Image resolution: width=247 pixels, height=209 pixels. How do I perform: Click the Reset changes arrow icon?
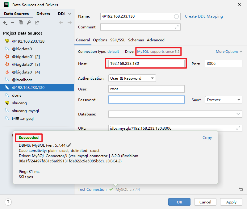click(x=241, y=189)
